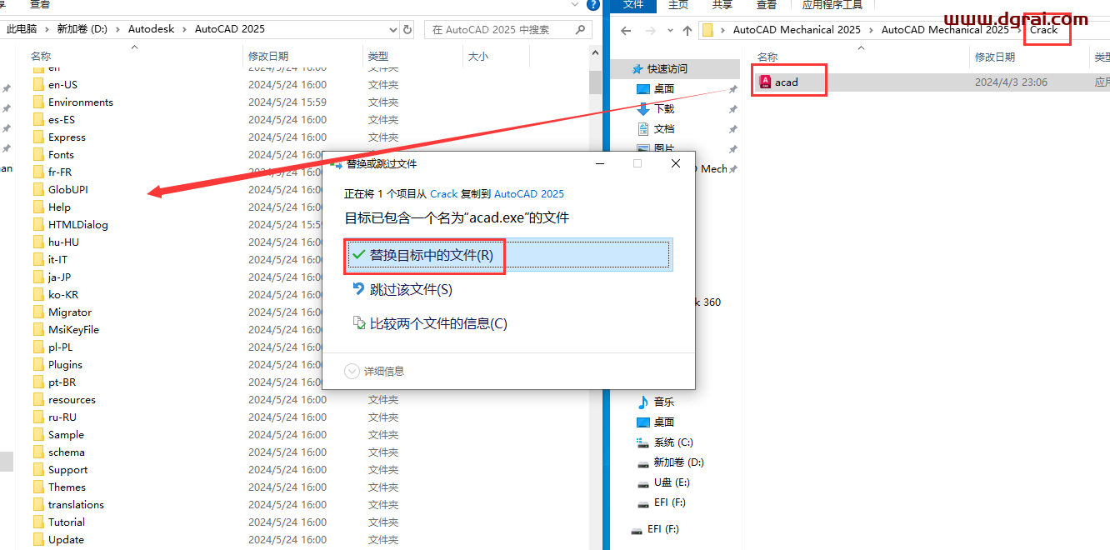Click the refresh icon beside the address bar
The image size is (1110, 550).
(x=407, y=29)
